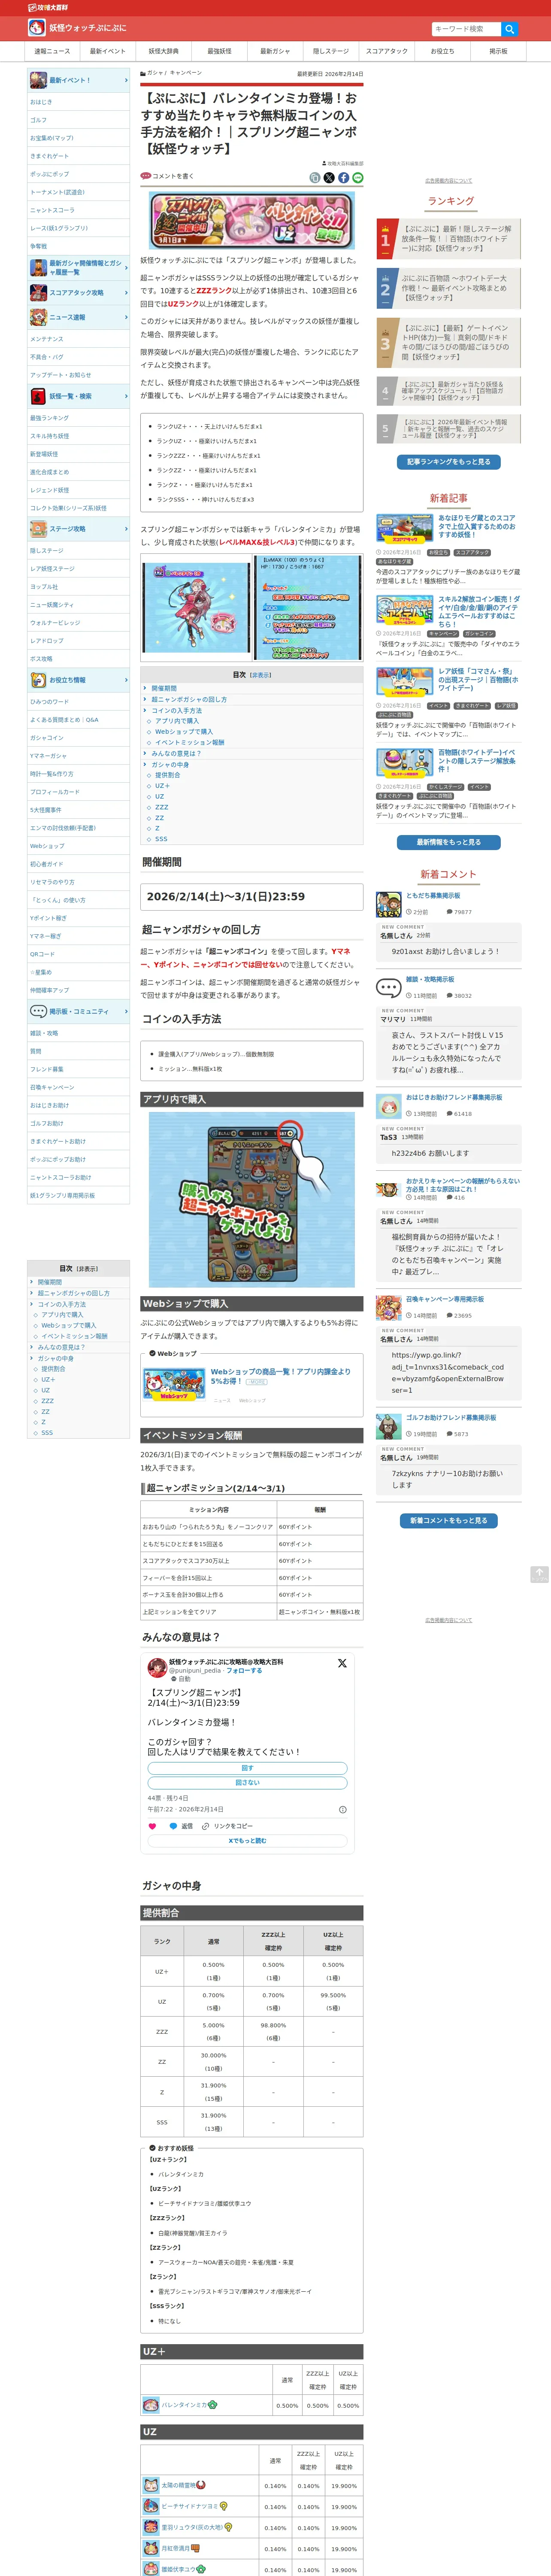Click 妖怪一覧・検索 sidebar red icon
Image resolution: width=551 pixels, height=2576 pixels.
pos(38,396)
